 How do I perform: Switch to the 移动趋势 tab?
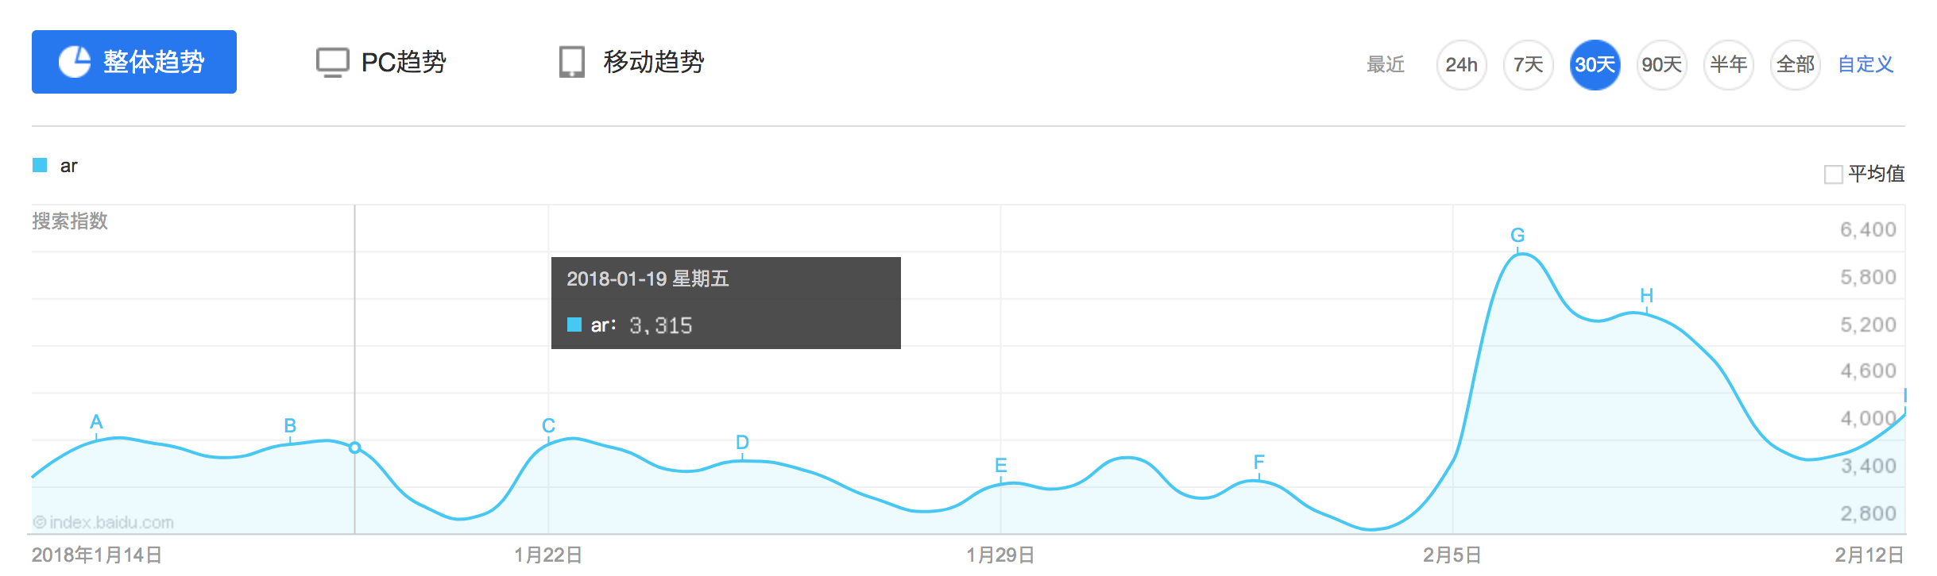pos(632,62)
